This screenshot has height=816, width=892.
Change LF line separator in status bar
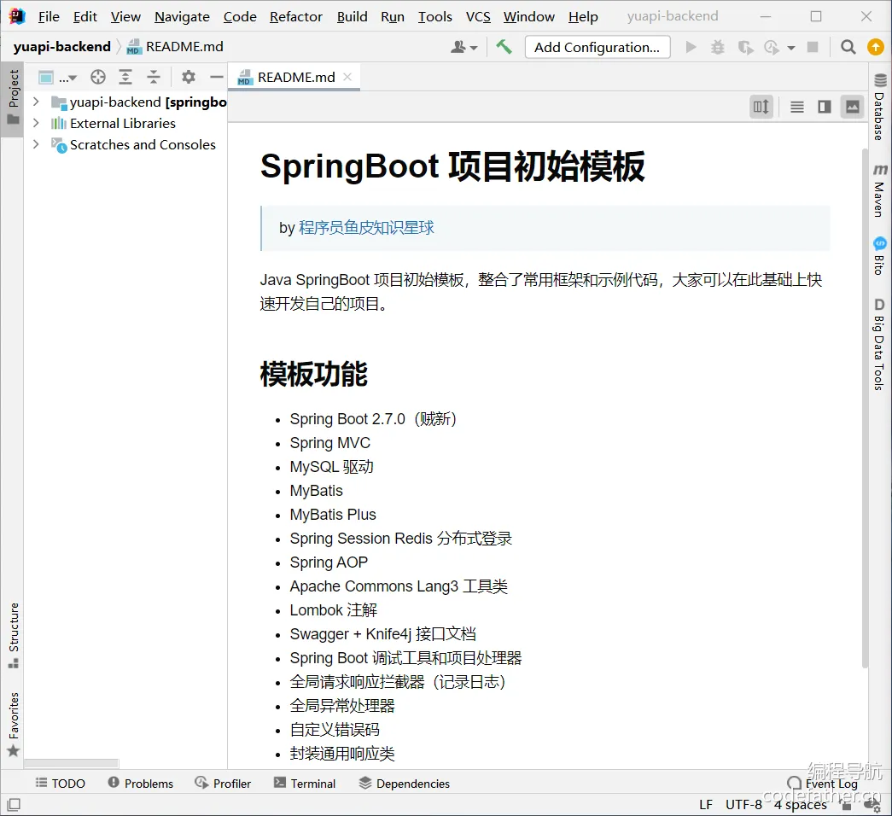(705, 805)
